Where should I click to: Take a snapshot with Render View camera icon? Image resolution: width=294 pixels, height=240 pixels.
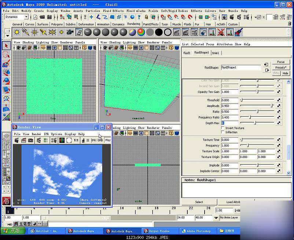click(x=30, y=140)
